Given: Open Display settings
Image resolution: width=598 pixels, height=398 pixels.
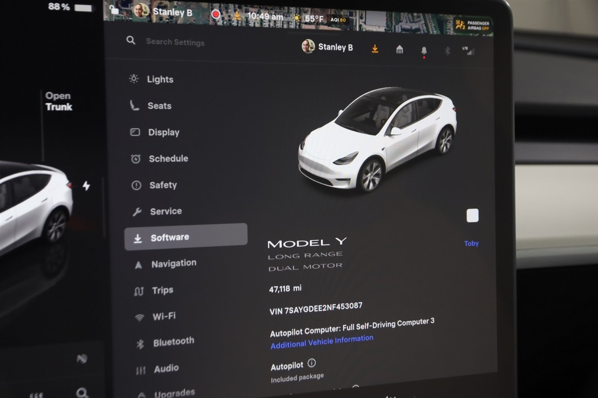Looking at the screenshot, I should (164, 133).
